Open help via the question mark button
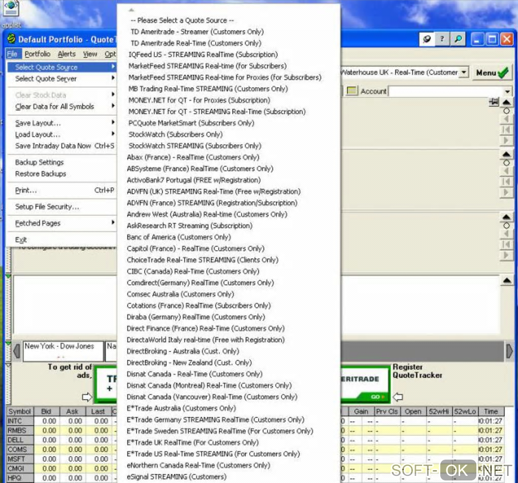The image size is (518, 483). click(442, 39)
